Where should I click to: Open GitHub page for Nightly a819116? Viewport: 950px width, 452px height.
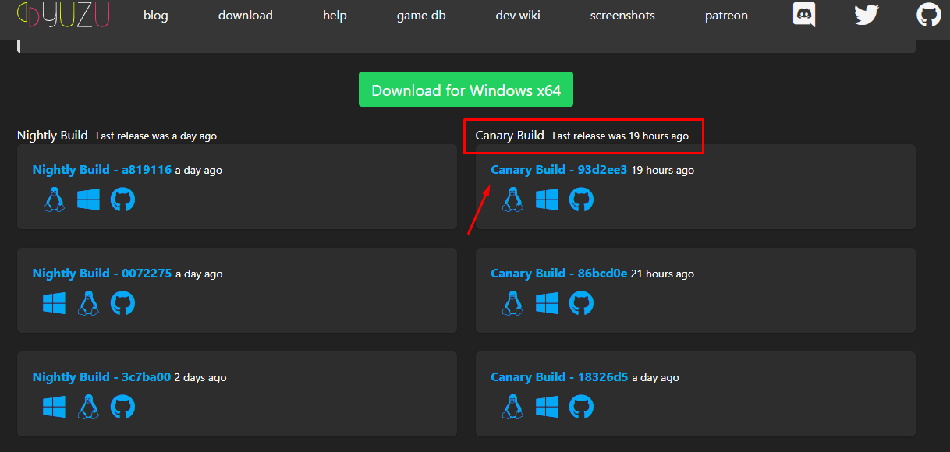[122, 200]
